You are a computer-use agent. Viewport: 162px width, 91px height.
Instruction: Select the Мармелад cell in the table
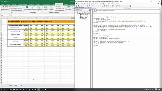click(15, 41)
